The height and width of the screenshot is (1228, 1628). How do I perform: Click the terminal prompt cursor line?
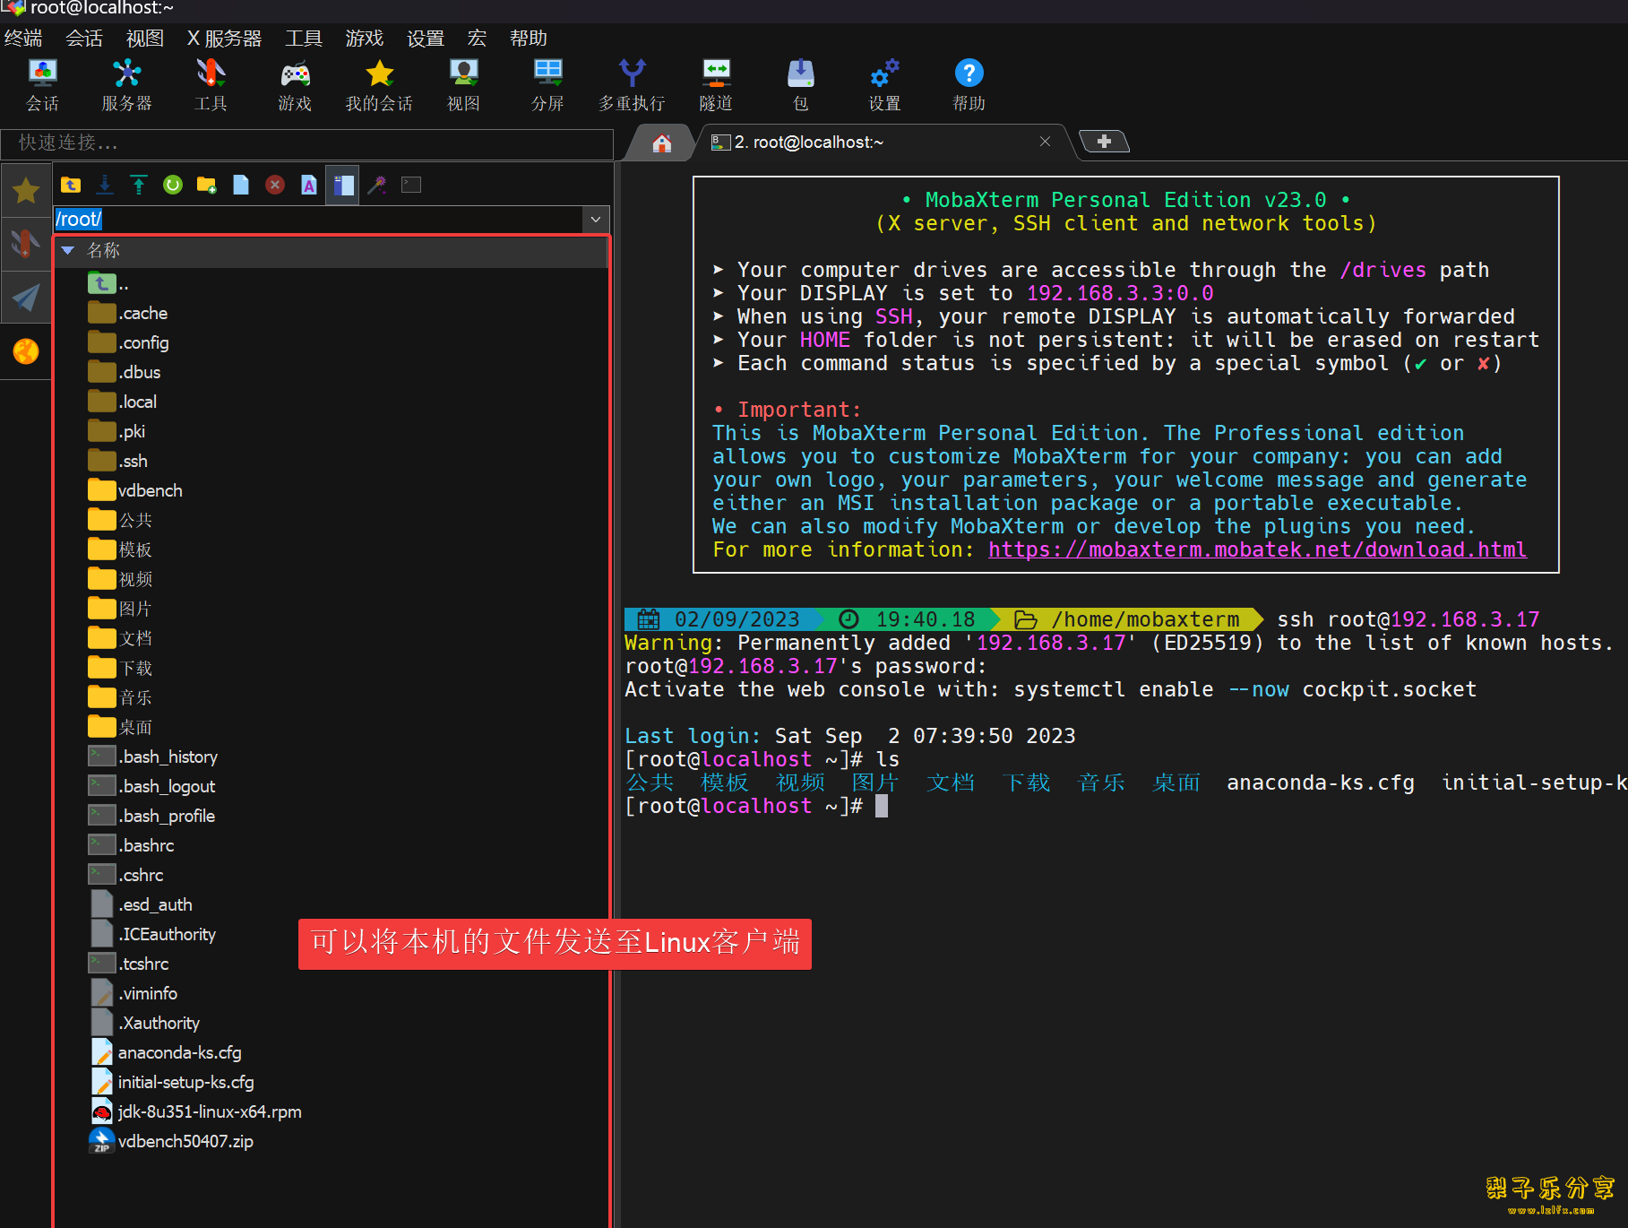[x=757, y=806]
